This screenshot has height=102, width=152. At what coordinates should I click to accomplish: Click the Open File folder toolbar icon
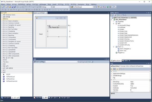pos(10,7)
